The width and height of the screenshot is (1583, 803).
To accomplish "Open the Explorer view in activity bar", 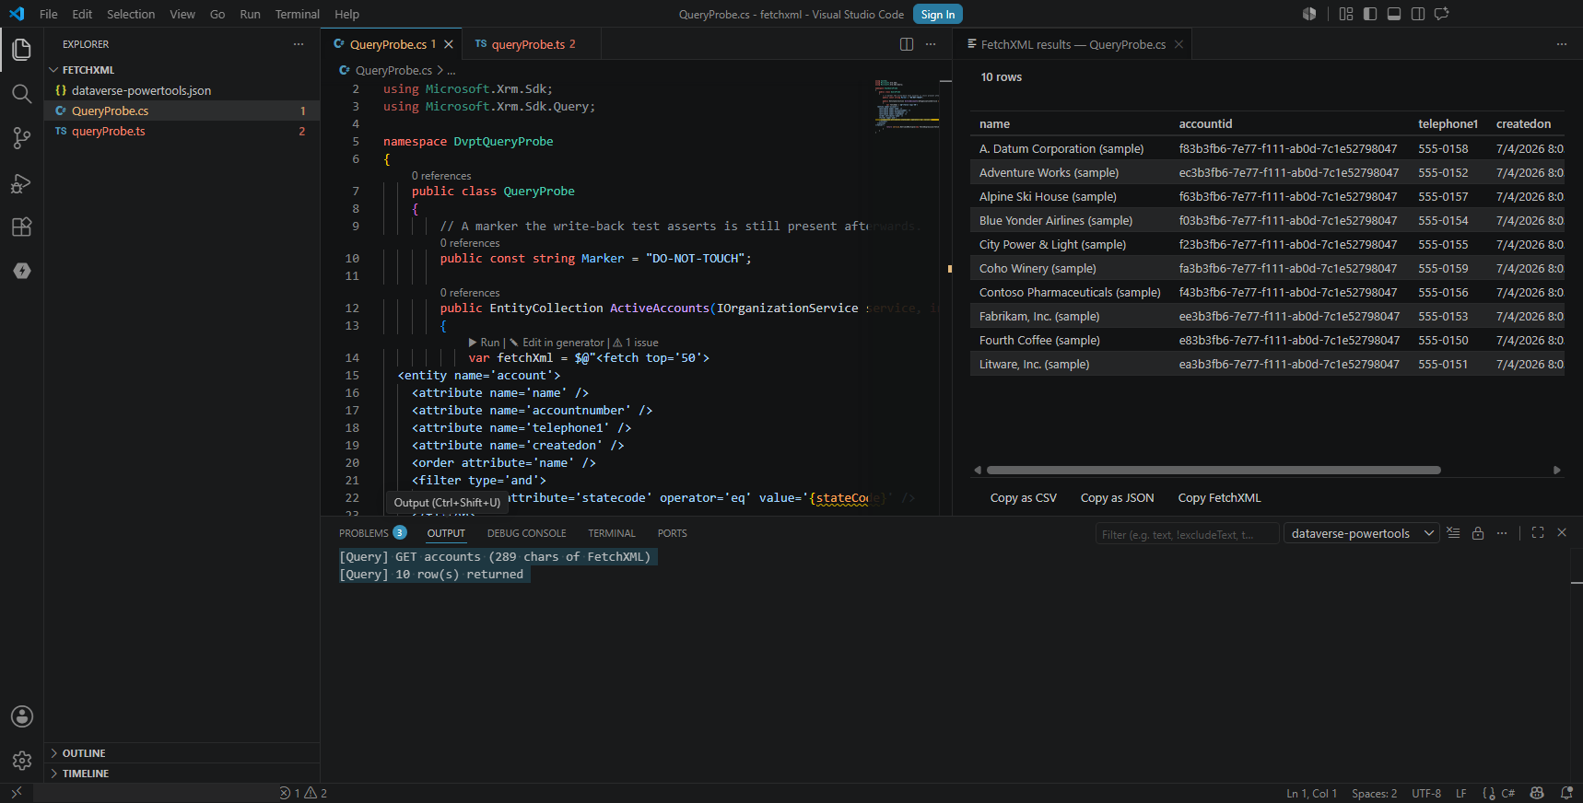I will click(22, 49).
